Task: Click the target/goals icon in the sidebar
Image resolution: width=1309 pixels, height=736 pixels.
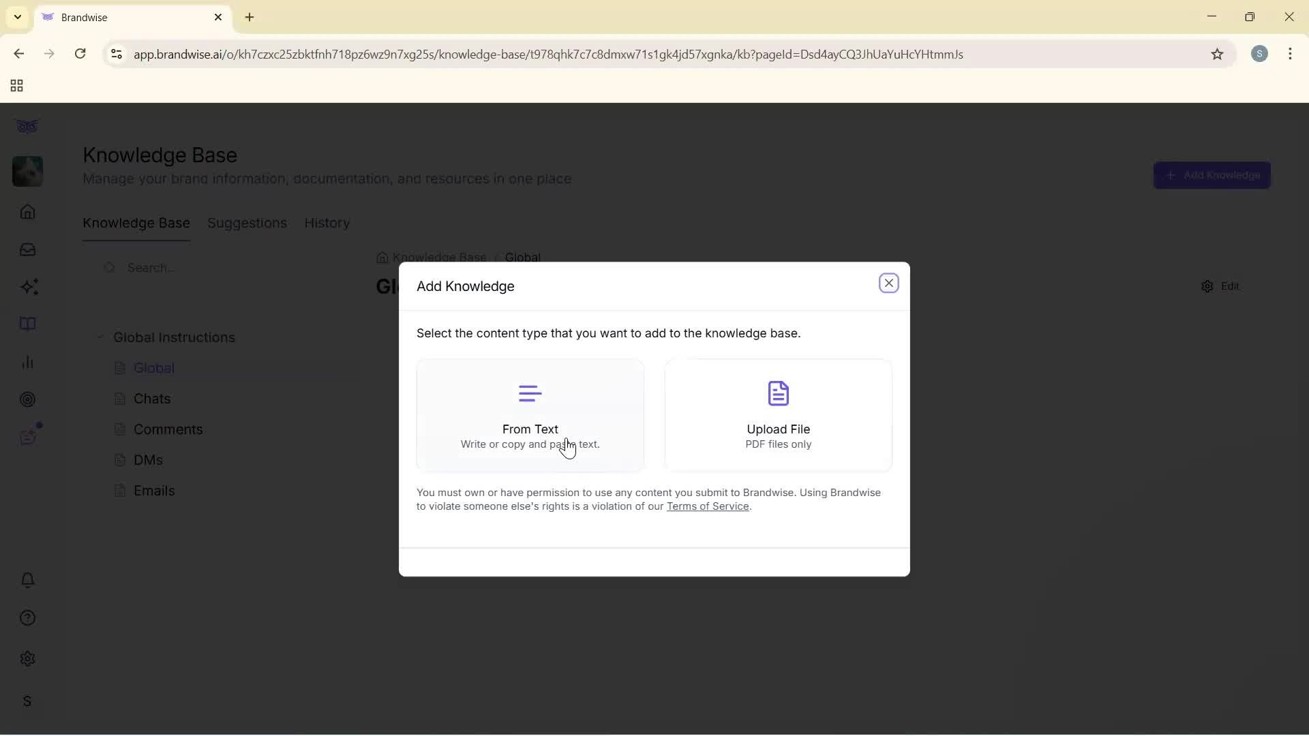Action: point(27,399)
